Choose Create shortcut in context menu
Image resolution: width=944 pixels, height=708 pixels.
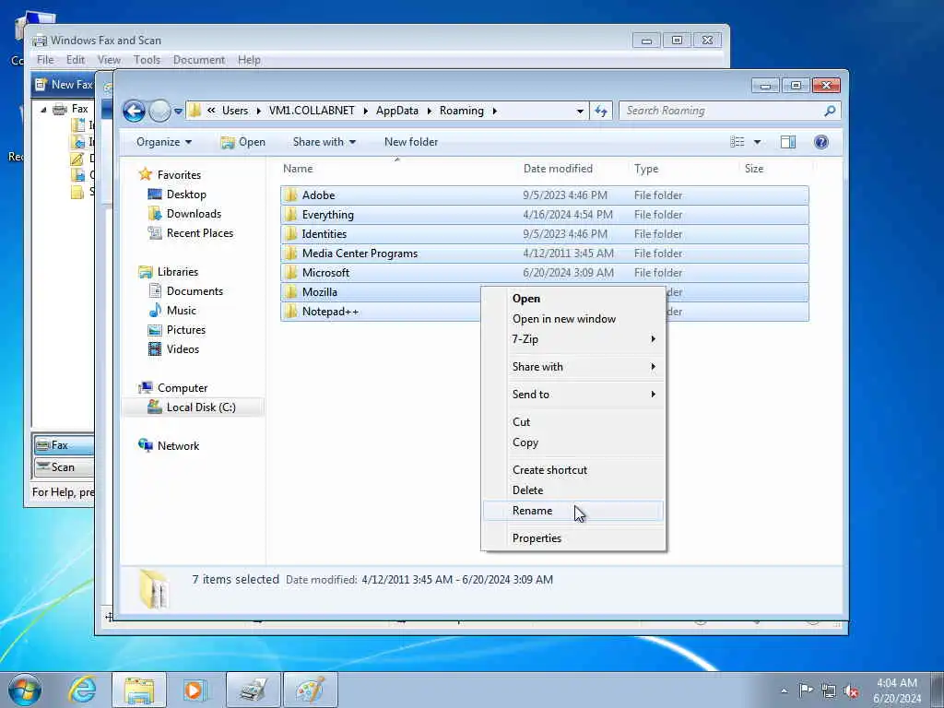click(573, 470)
